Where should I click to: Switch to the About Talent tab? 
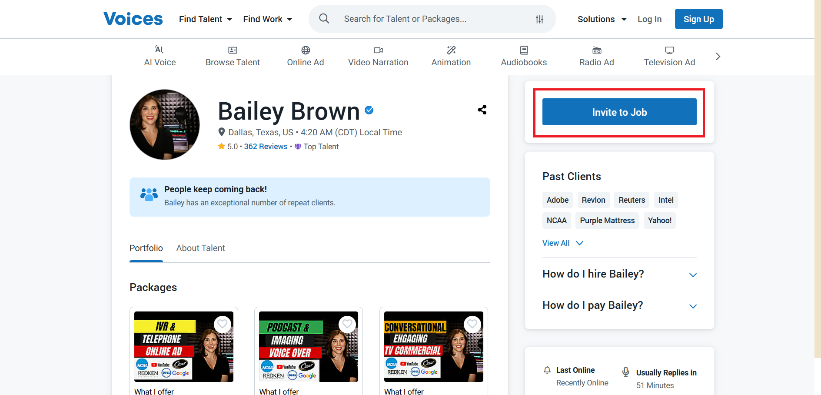(x=200, y=248)
